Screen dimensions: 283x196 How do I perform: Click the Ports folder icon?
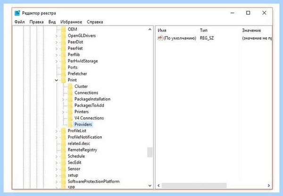pos(63,68)
